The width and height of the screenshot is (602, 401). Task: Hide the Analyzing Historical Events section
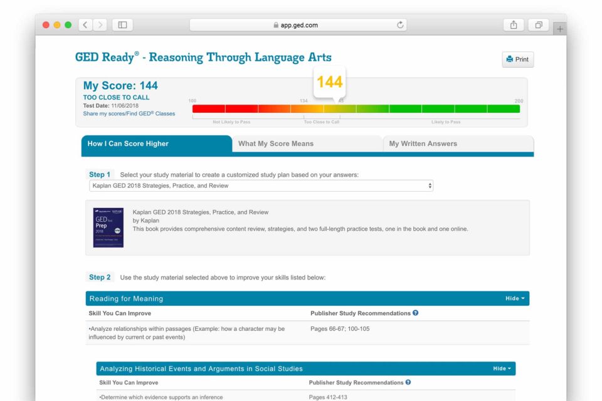click(502, 368)
